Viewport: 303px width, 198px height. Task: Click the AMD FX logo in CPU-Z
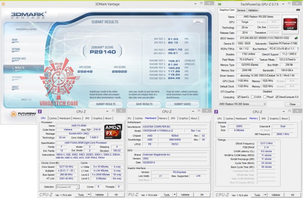[113, 132]
